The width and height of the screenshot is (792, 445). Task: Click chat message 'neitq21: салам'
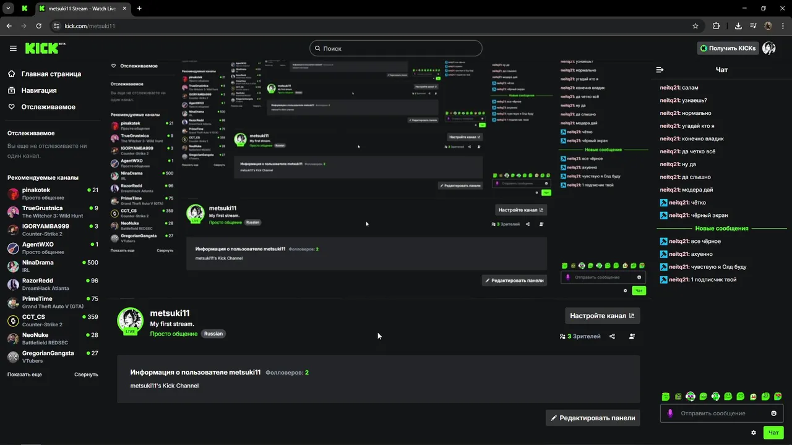click(x=679, y=88)
